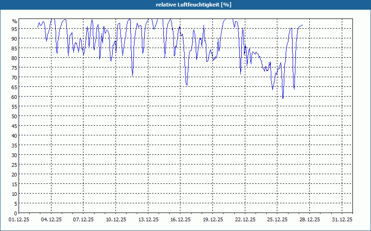Screen dimensions: 371x231
Task: Click the 01.12.25 date label
Action: pos(19,219)
